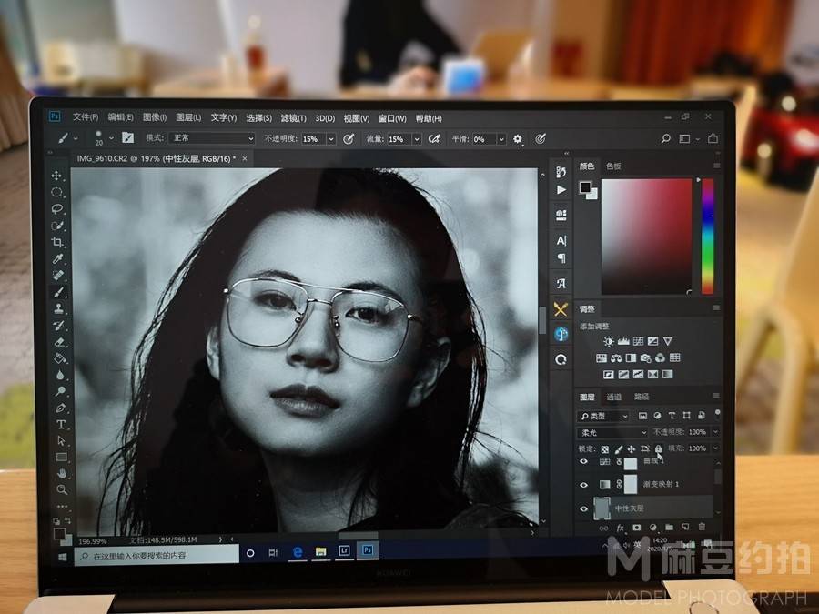Open the brush preset picker arrow
The width and height of the screenshot is (819, 614).
pos(111,138)
